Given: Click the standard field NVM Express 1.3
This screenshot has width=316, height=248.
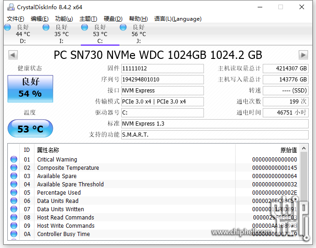Looking at the screenshot, I should pyautogui.click(x=215, y=124).
